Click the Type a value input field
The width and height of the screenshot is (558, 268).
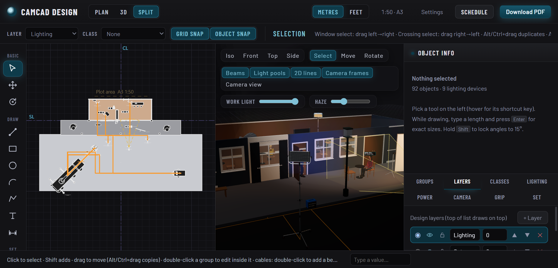pyautogui.click(x=380, y=260)
